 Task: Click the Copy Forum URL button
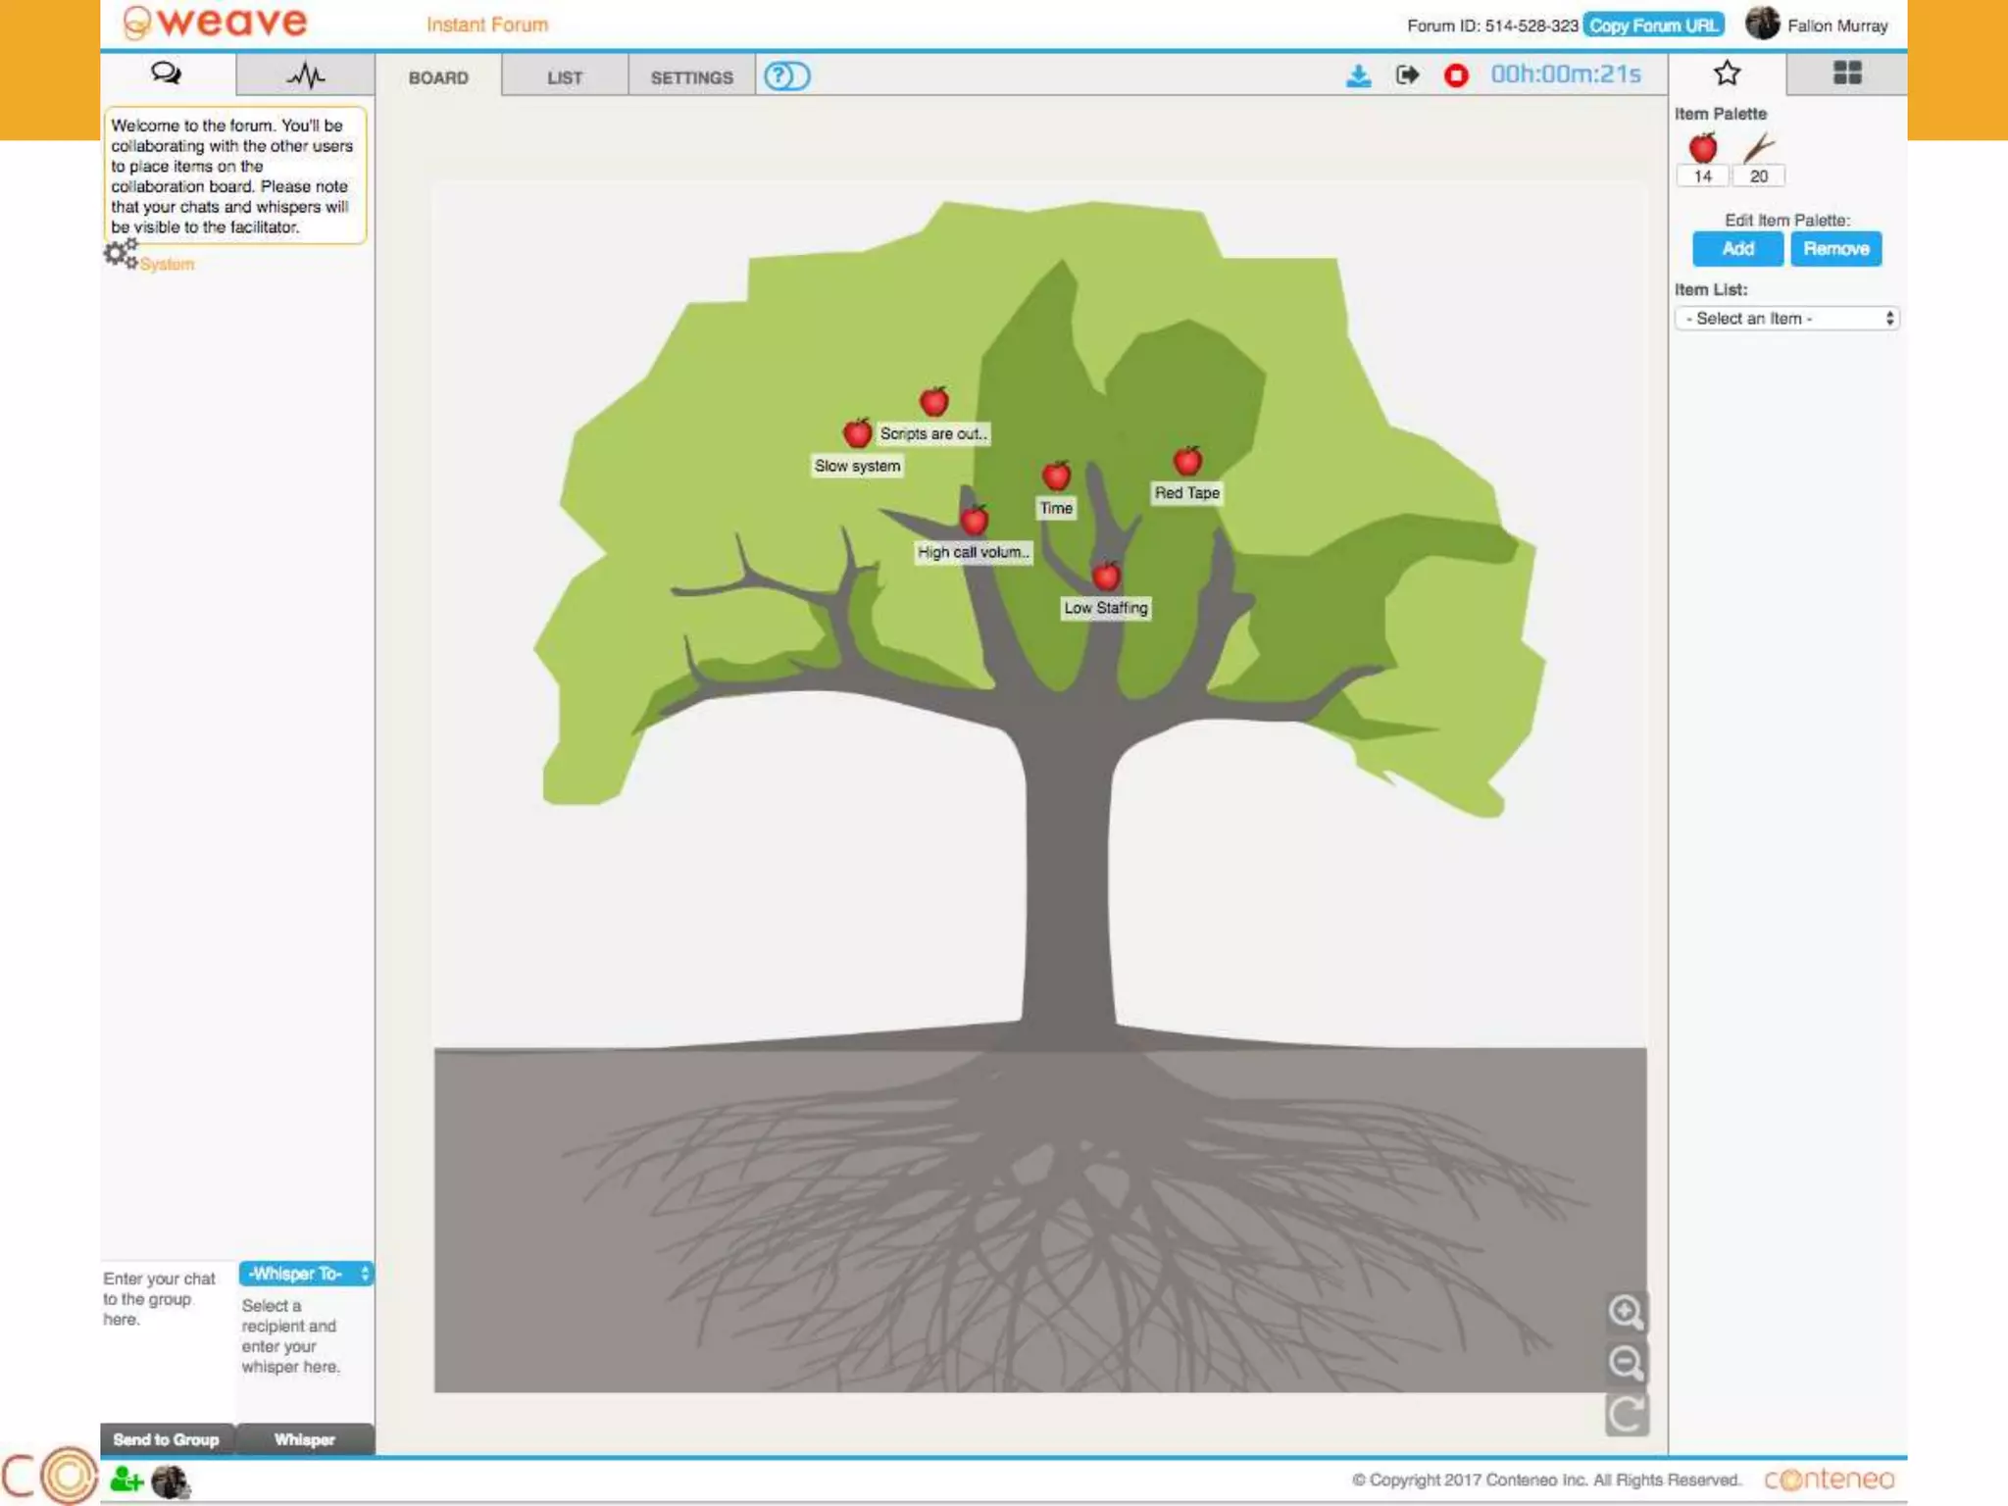[x=1653, y=25]
